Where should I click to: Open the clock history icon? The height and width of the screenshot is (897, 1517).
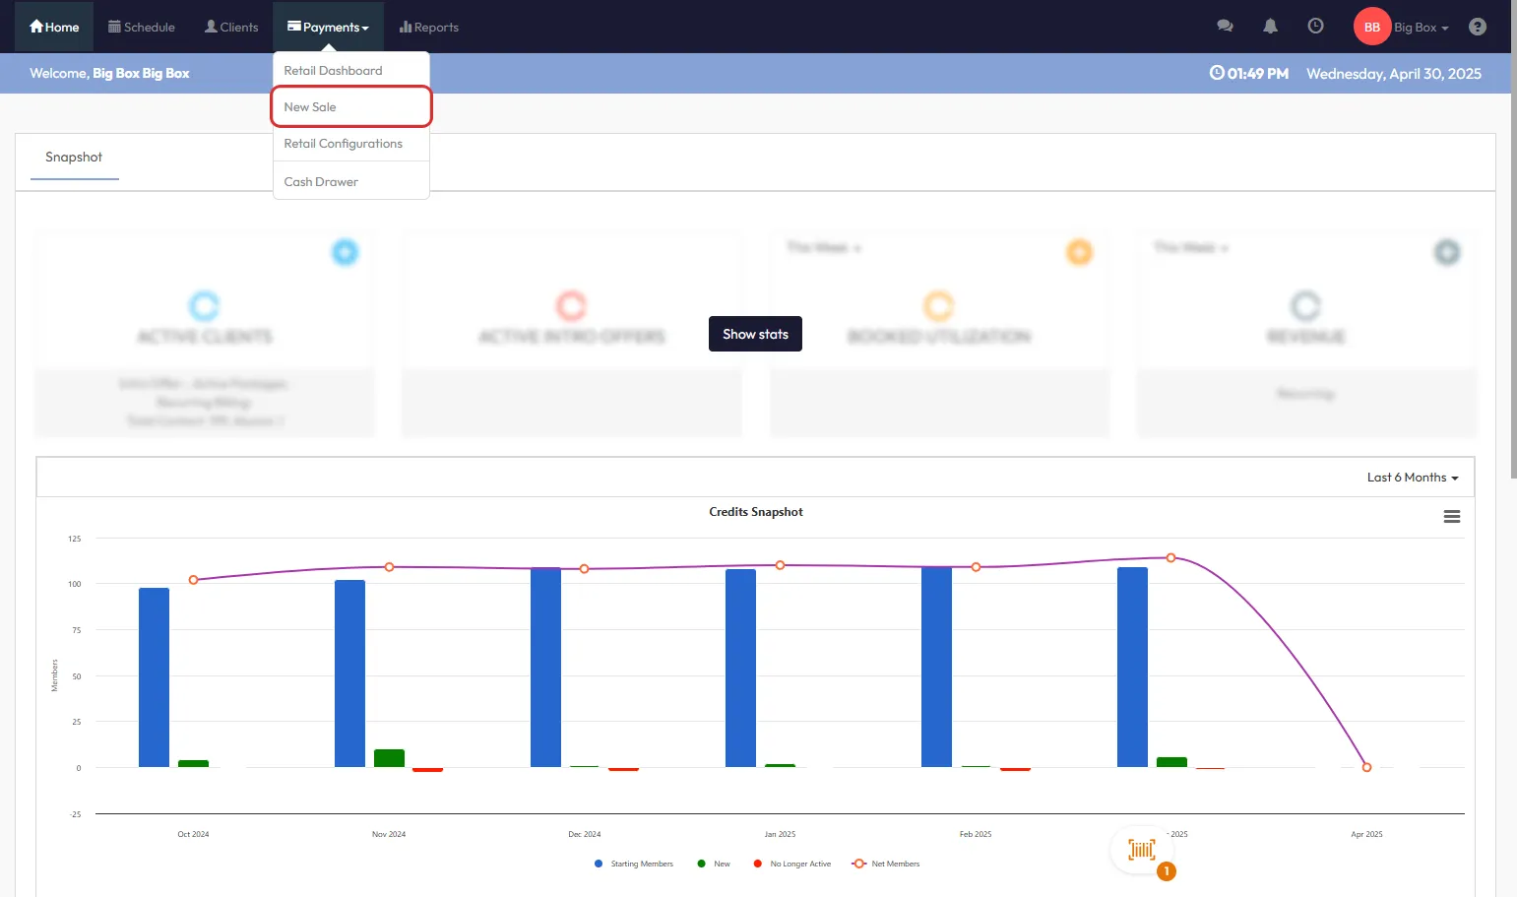click(x=1315, y=27)
